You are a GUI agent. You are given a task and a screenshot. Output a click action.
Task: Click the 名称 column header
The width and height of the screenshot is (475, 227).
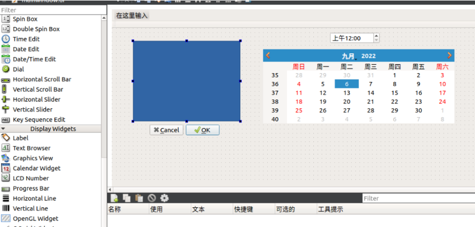pyautogui.click(x=129, y=209)
